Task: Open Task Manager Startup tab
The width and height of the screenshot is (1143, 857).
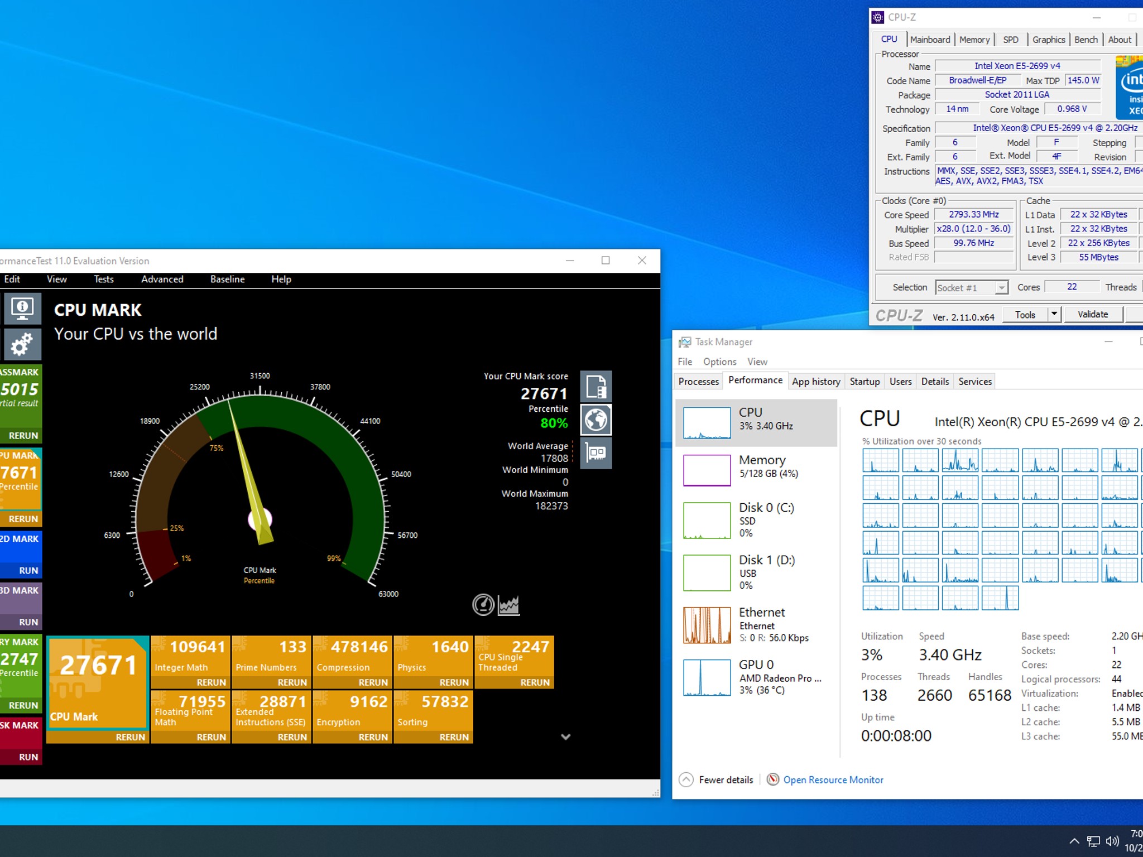Action: (x=865, y=382)
